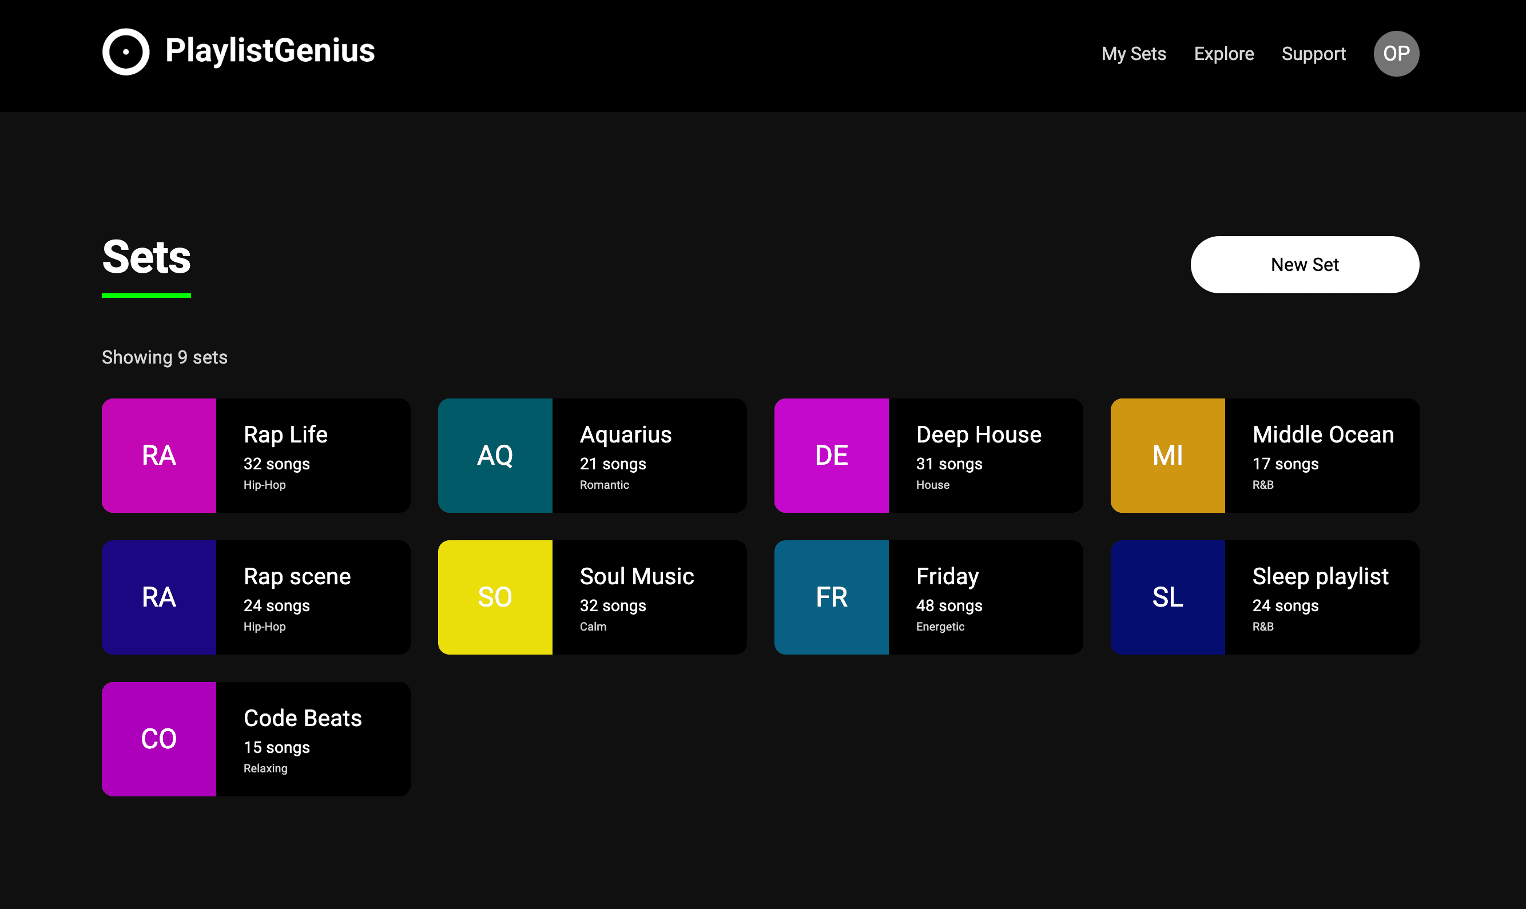Select the purple DE Deep House tile
The image size is (1526, 909).
[831, 455]
